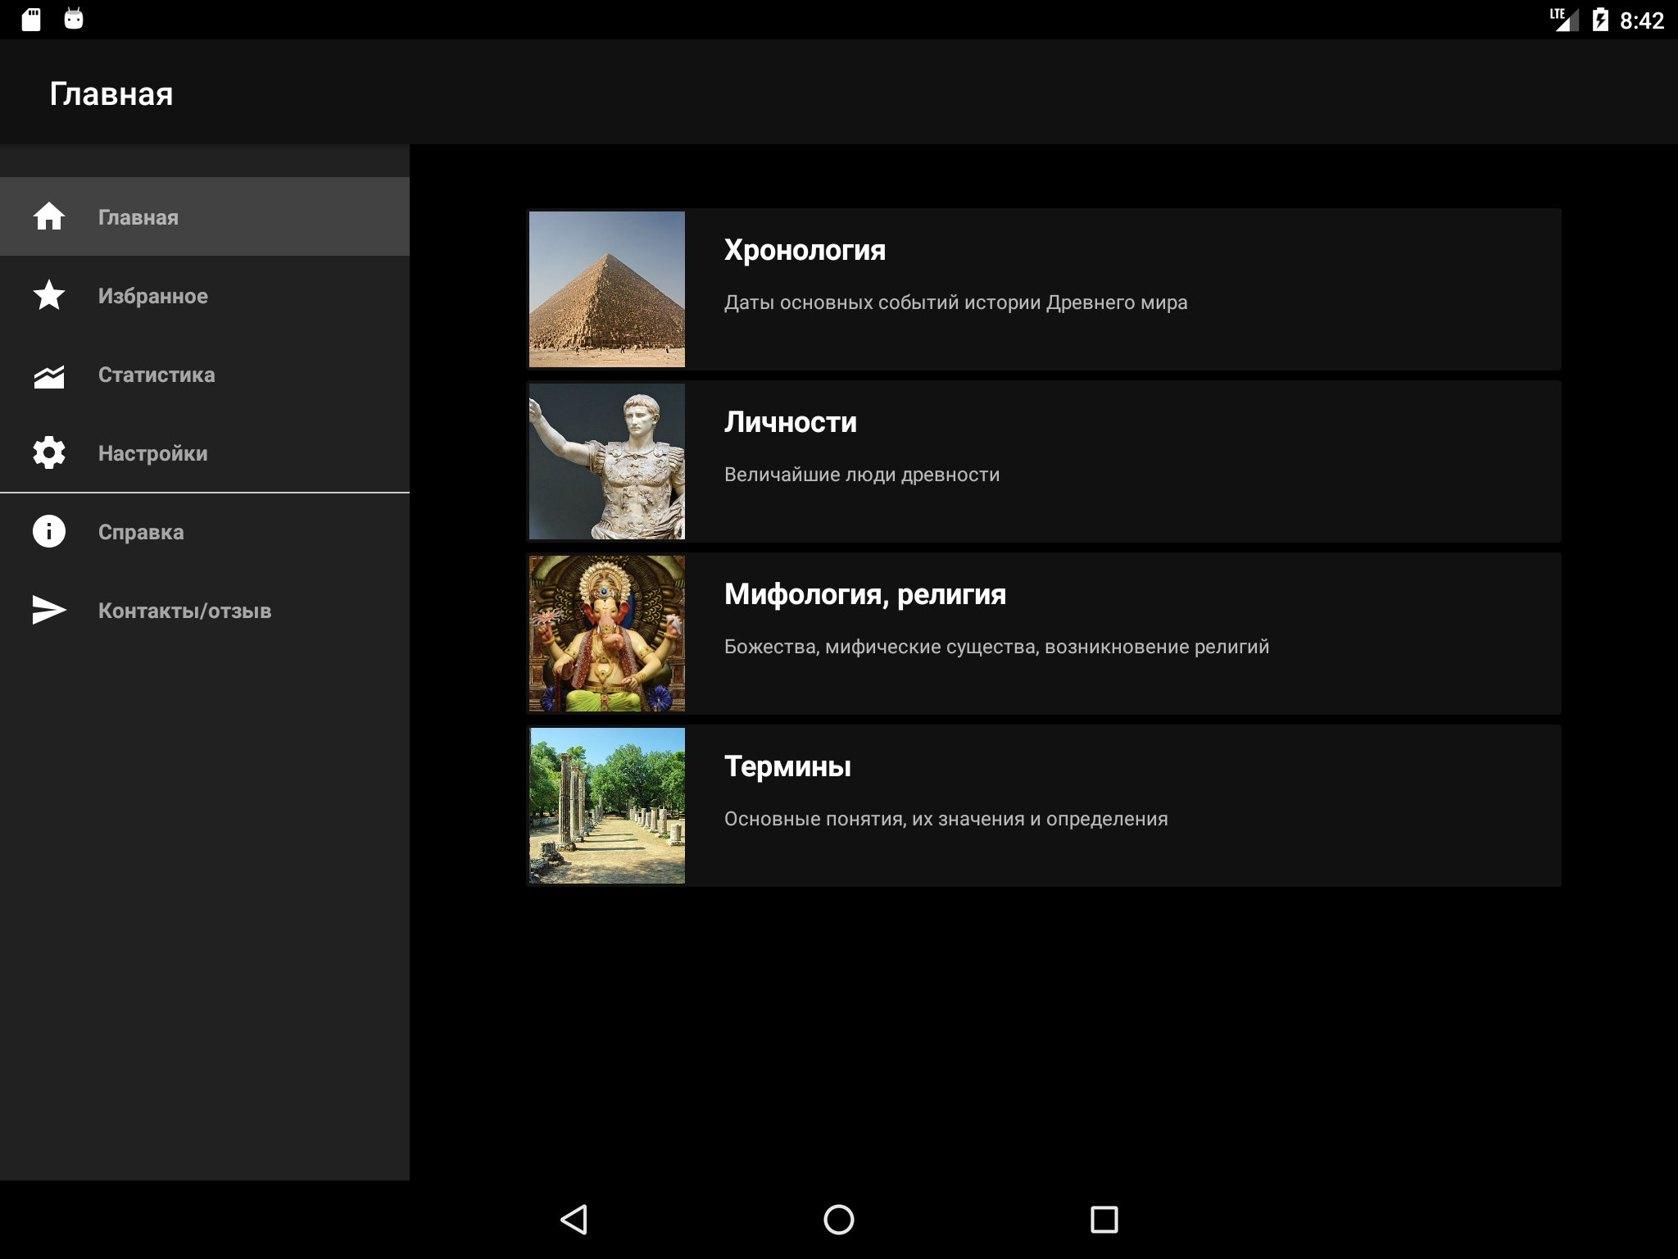Screen dimensions: 1678x1259
Task: Open the Ganesha thumbnail for Мифология
Action: pyautogui.click(x=607, y=634)
